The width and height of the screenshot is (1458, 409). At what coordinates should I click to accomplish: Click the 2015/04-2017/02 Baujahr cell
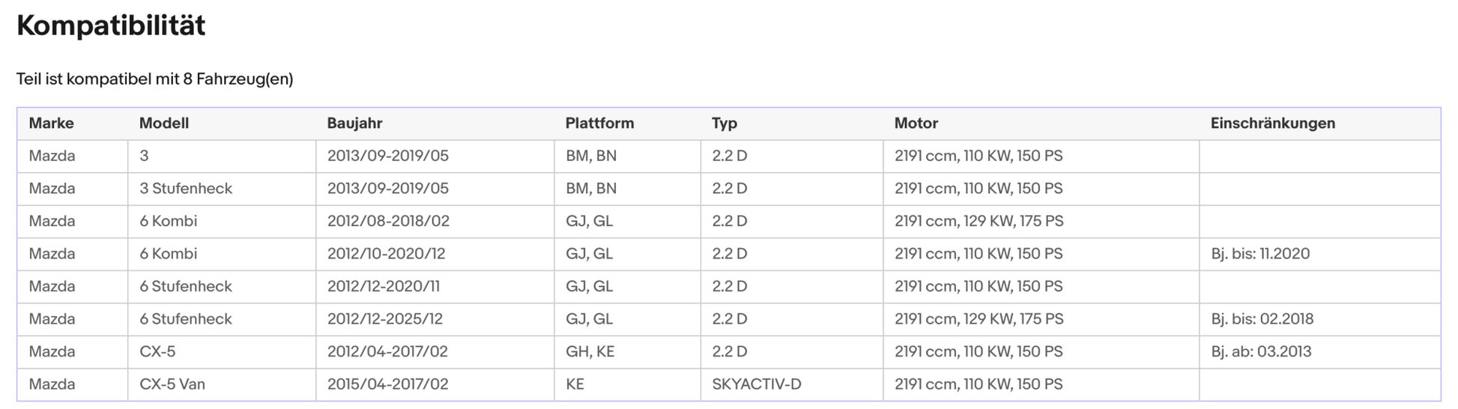pos(387,384)
